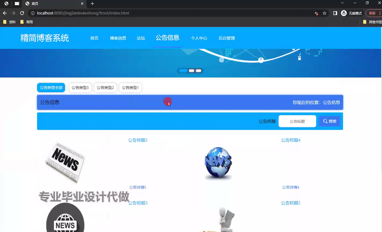Click the 公告标题 search input field
382x232 pixels.
coord(297,121)
